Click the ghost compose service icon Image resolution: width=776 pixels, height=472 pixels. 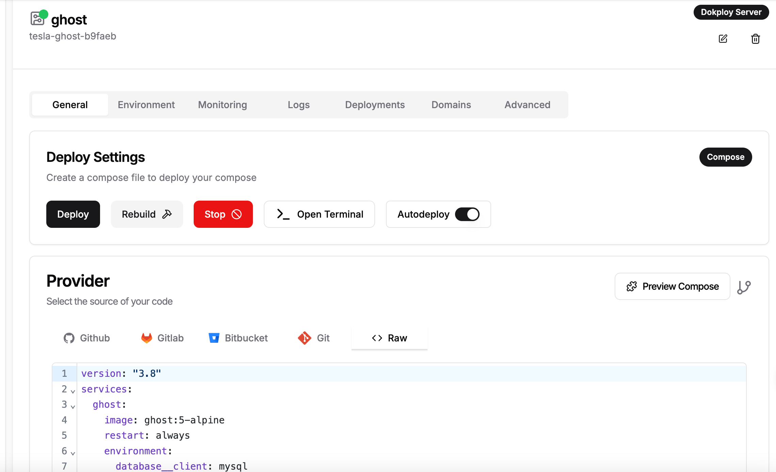coord(37,19)
